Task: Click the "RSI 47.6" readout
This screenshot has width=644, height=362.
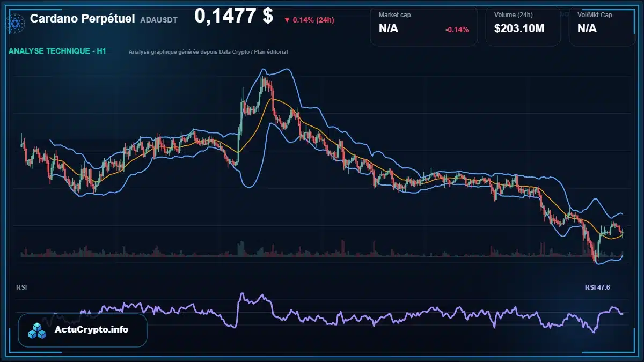Action: point(597,287)
